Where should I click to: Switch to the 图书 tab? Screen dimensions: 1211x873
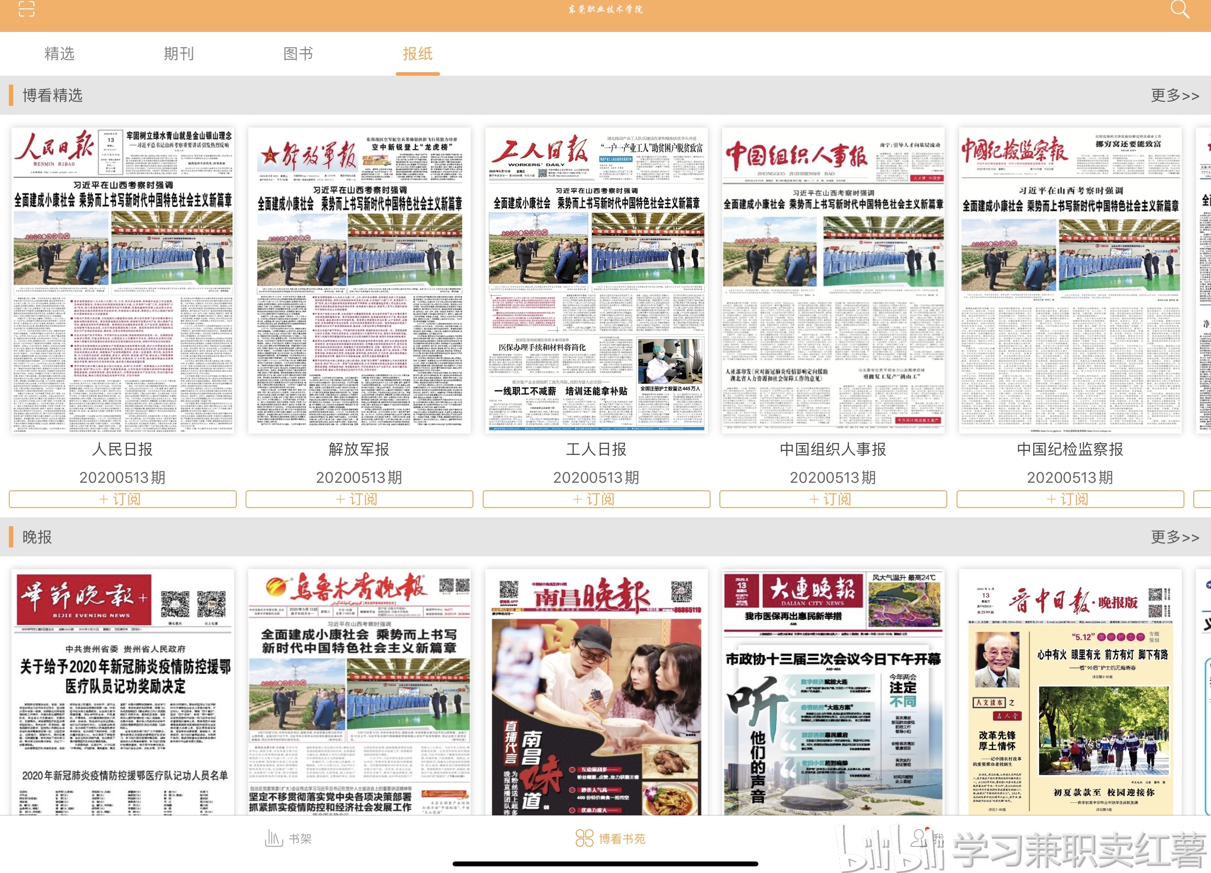point(298,54)
